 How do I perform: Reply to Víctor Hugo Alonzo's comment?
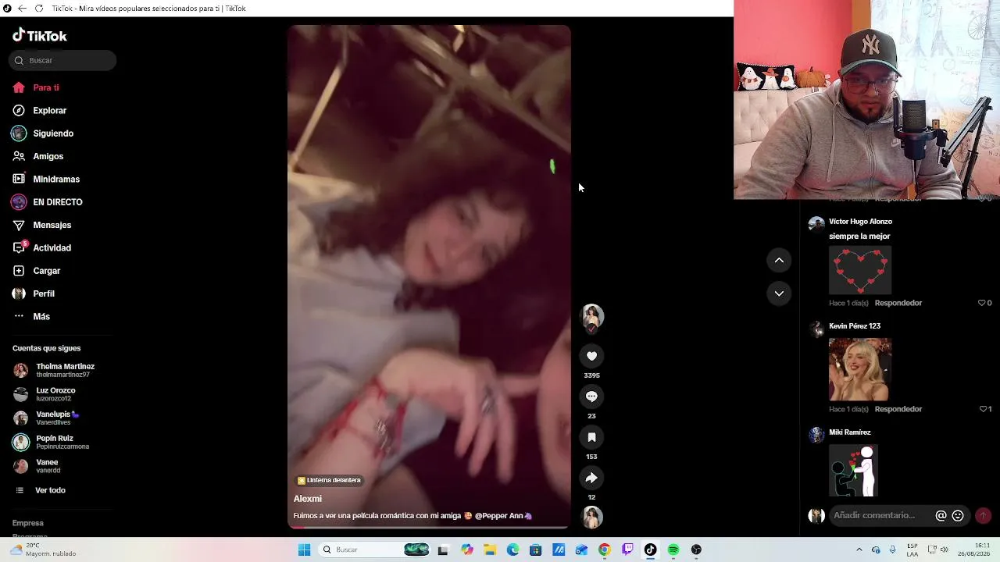[898, 303]
